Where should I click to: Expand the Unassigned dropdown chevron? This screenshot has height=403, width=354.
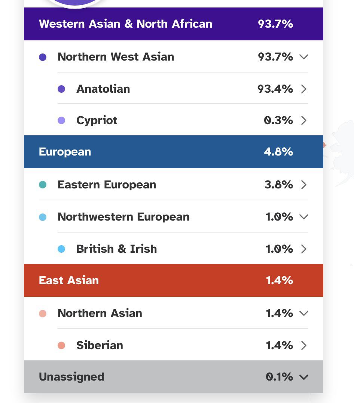[x=304, y=377]
